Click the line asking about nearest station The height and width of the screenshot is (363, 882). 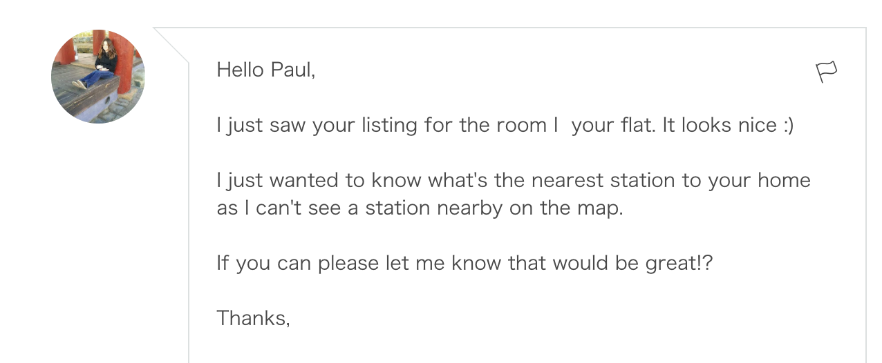514,180
